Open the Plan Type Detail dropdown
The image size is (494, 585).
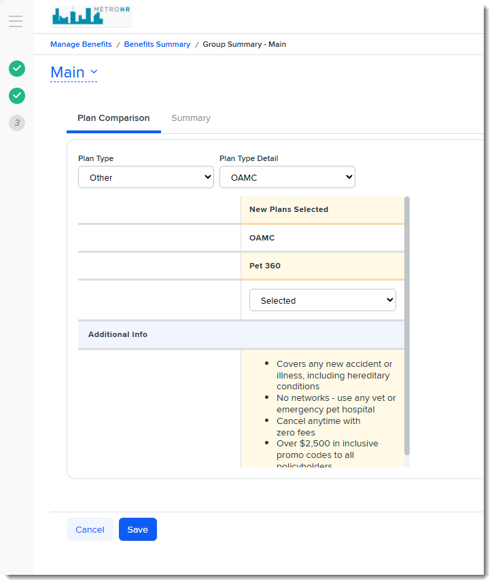(287, 177)
